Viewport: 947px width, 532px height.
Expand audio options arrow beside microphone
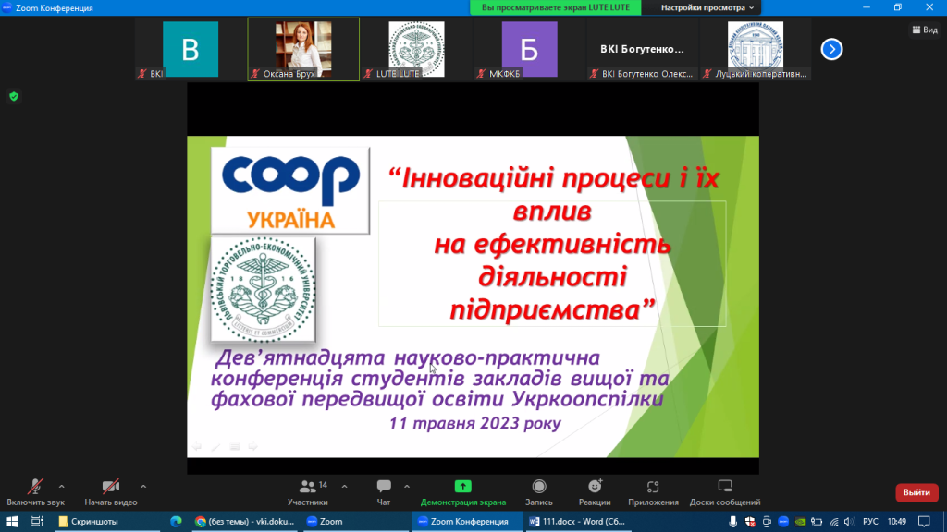point(62,486)
